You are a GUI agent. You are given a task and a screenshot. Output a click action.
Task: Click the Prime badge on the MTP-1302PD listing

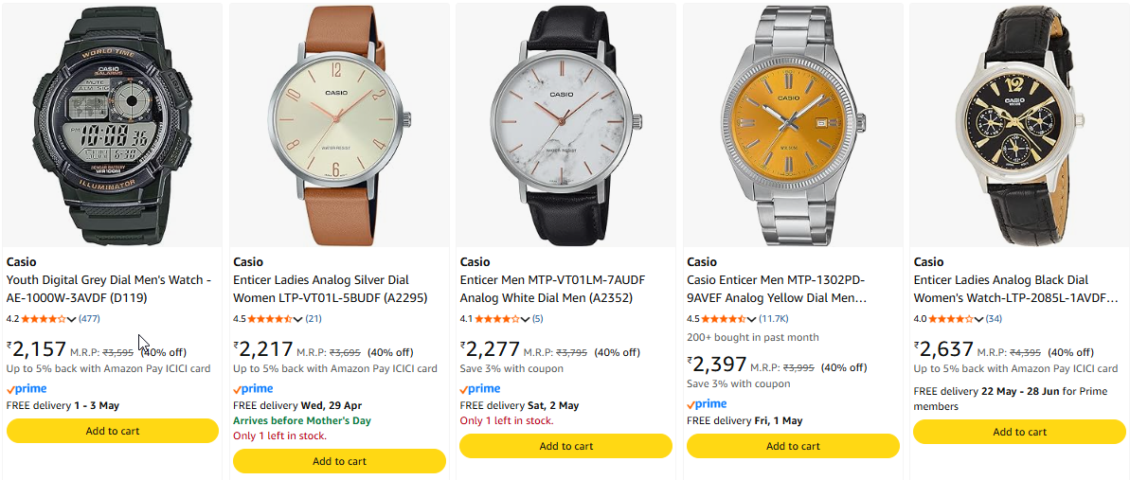tap(707, 404)
